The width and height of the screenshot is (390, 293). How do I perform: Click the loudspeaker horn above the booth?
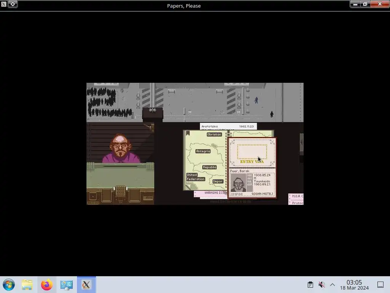coord(152,110)
